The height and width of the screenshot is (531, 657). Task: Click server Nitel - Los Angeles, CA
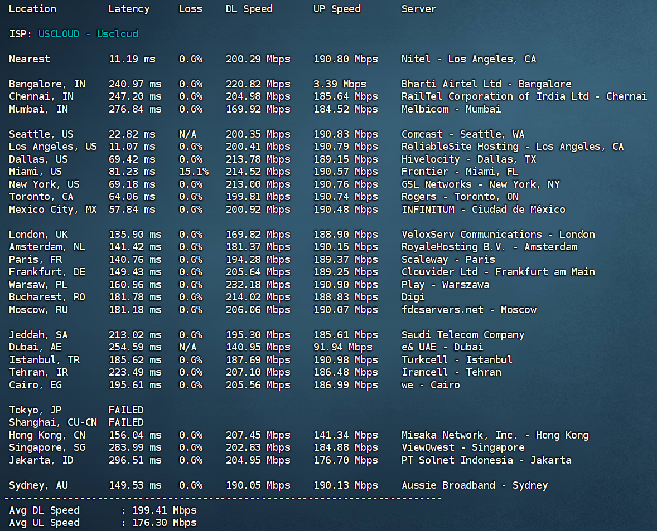coord(469,59)
